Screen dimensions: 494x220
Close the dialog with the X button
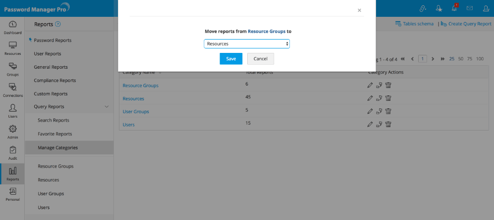click(x=359, y=10)
